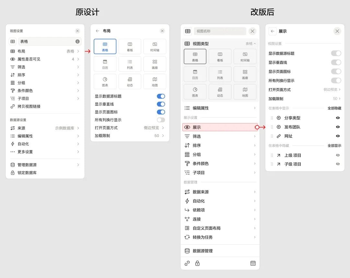Click the calendar icon at bottom right
The height and width of the screenshot is (278, 350).
tap(253, 263)
